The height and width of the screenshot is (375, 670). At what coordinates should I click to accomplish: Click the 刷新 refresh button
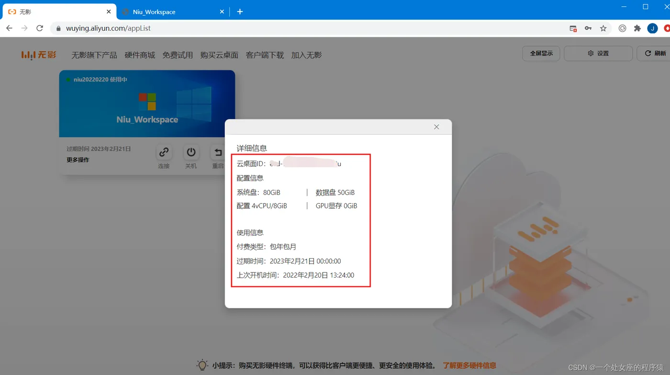[x=655, y=53]
